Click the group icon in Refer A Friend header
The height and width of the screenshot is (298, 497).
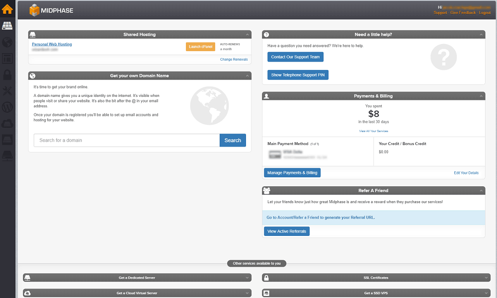(x=266, y=191)
